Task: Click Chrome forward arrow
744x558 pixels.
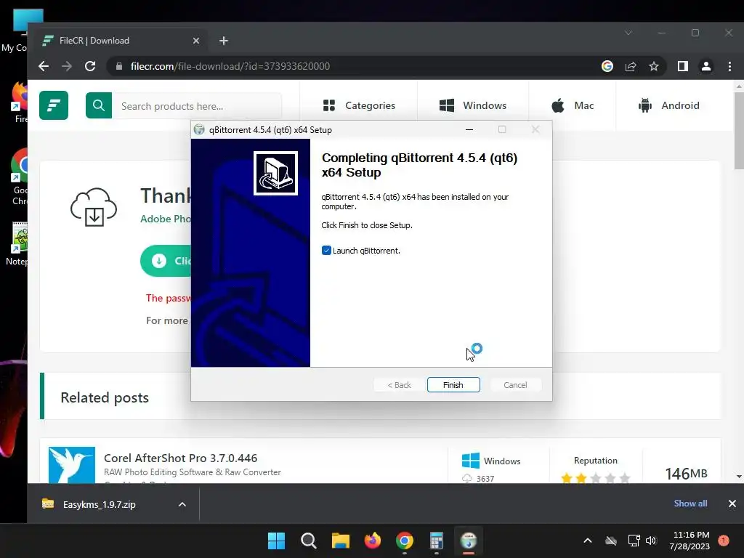Action: 67,66
